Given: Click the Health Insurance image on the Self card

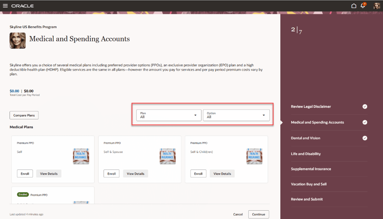Looking at the screenshot, I should [x=81, y=156].
